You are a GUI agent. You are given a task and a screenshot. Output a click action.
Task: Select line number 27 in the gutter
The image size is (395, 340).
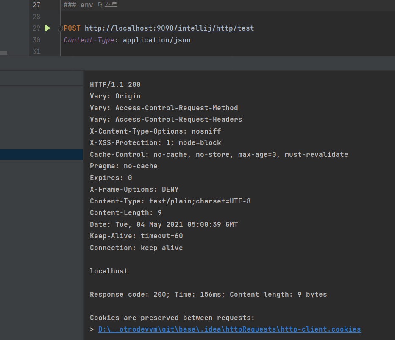36,5
